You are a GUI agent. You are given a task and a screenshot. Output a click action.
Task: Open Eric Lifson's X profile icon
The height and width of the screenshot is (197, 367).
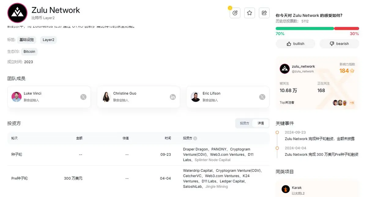pyautogui.click(x=262, y=97)
